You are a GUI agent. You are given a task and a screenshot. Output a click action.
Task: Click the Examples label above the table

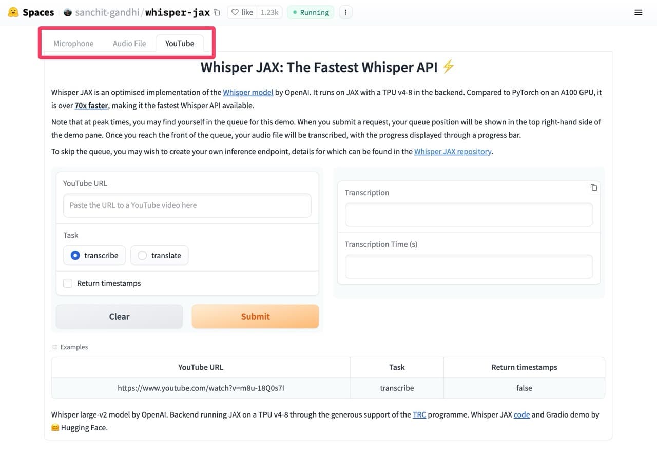pos(70,347)
